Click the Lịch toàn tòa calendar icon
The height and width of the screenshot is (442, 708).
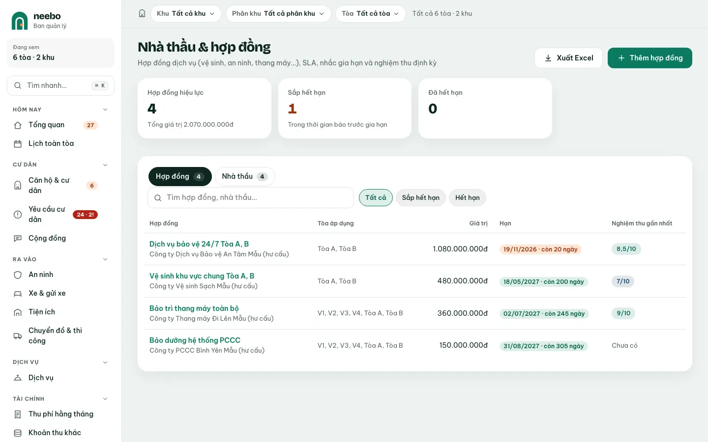[18, 144]
